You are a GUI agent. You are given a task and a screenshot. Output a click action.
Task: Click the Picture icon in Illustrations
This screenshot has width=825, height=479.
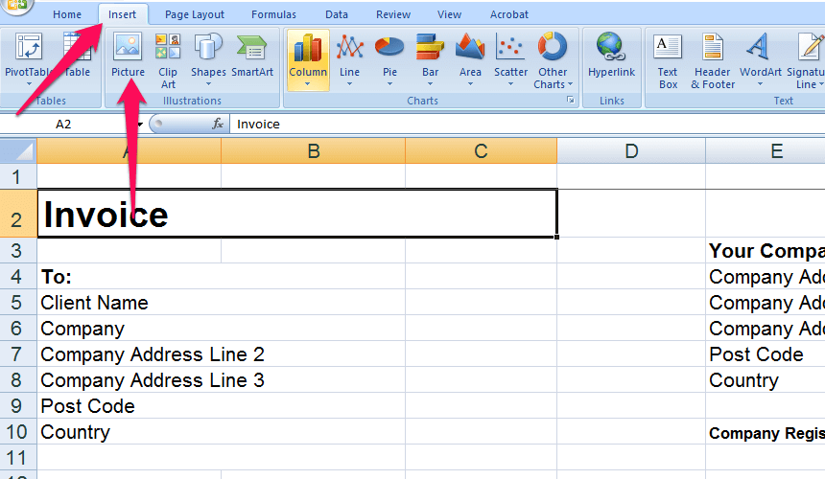coord(128,57)
